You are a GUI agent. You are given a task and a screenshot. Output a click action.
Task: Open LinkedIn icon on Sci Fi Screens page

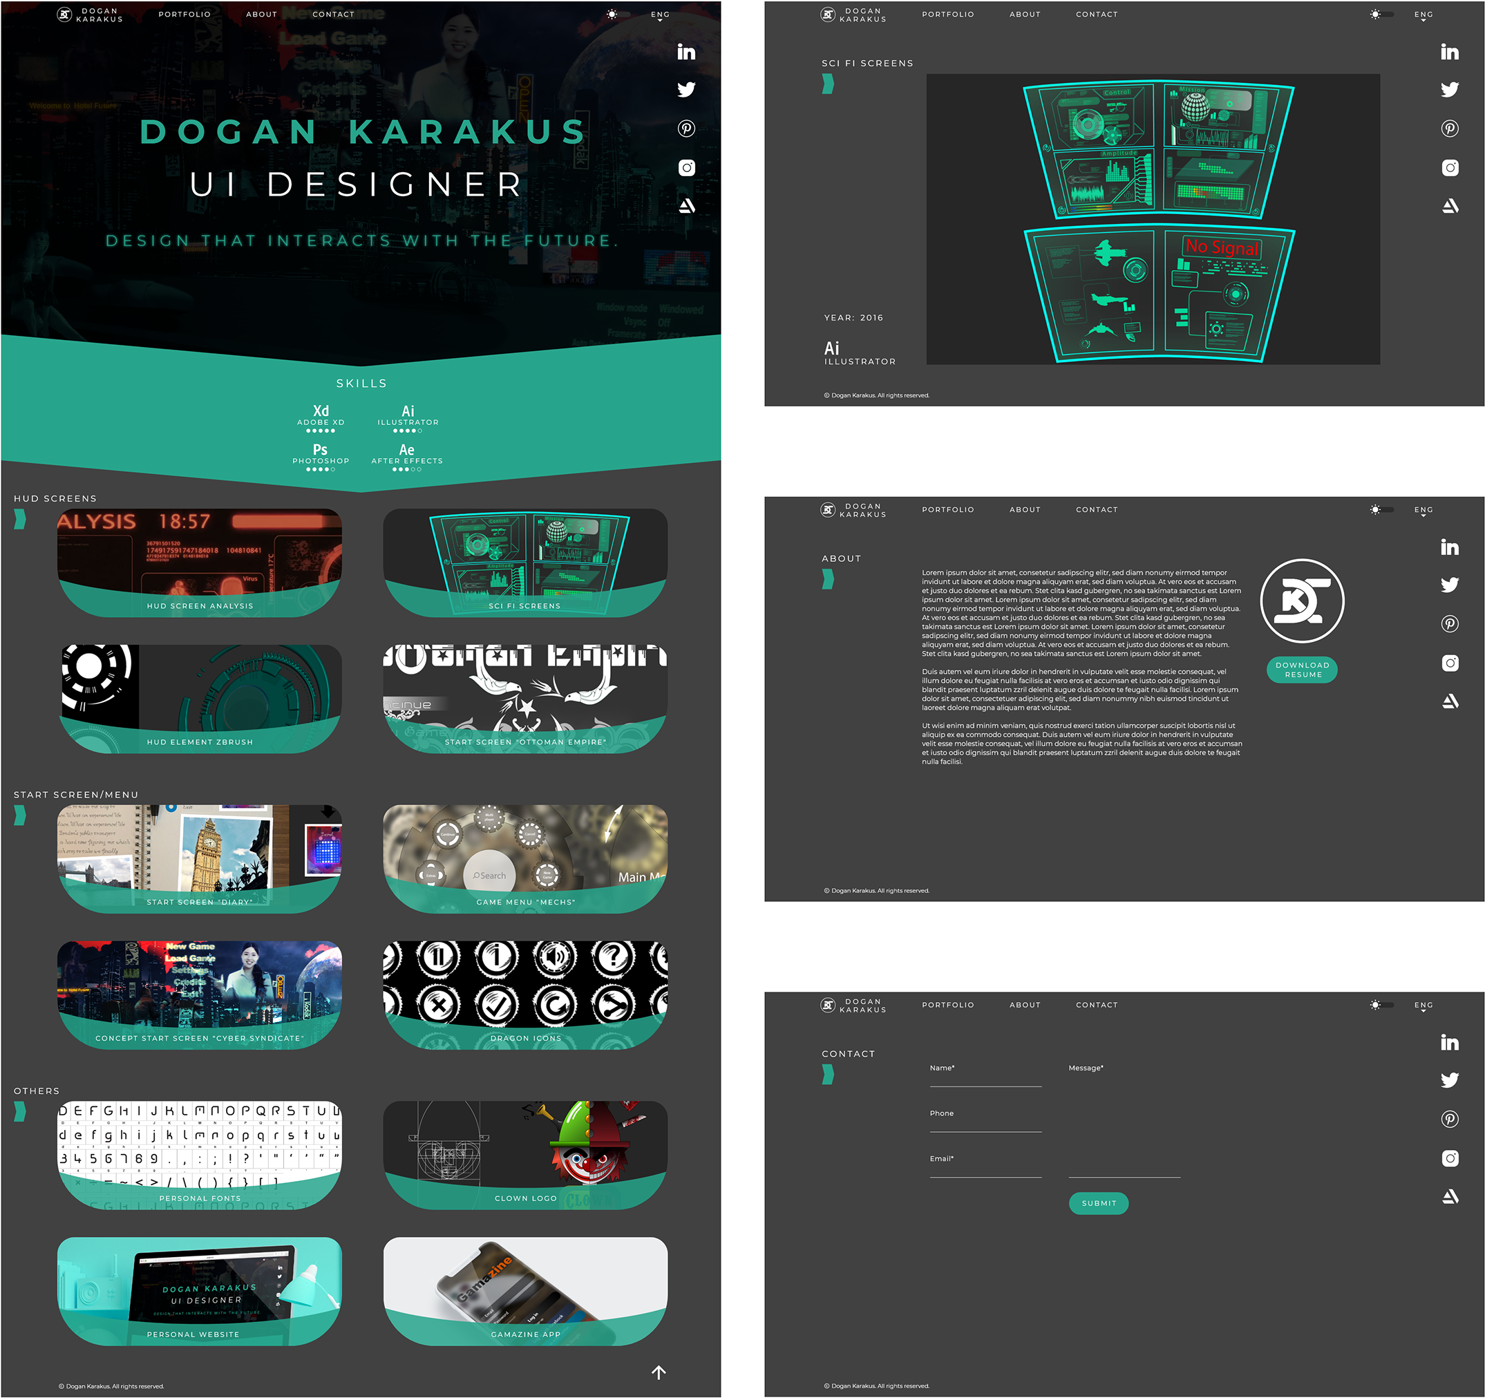pos(1449,52)
